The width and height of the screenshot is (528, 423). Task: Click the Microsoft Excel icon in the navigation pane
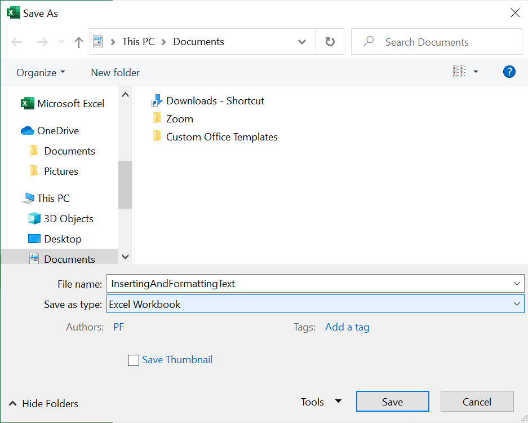[x=28, y=104]
